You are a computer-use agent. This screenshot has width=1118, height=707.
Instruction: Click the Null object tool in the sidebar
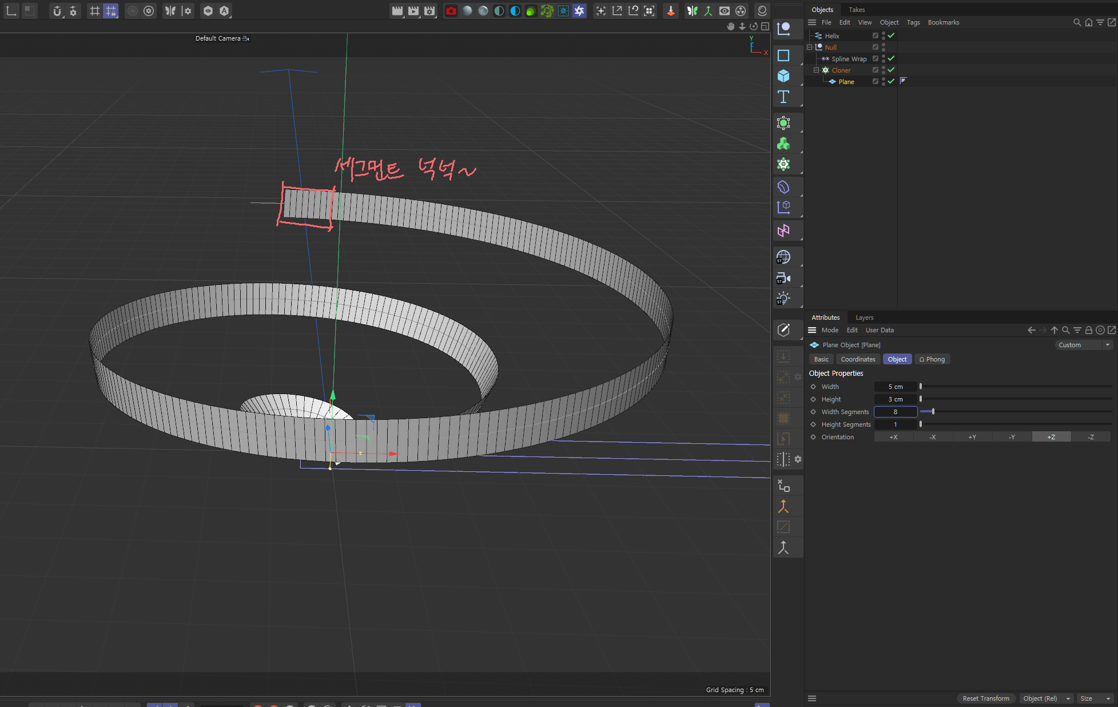click(x=783, y=29)
